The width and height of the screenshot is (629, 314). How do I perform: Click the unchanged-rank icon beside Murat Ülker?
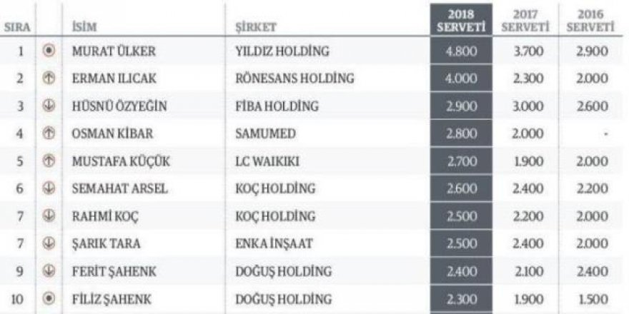[x=49, y=51]
